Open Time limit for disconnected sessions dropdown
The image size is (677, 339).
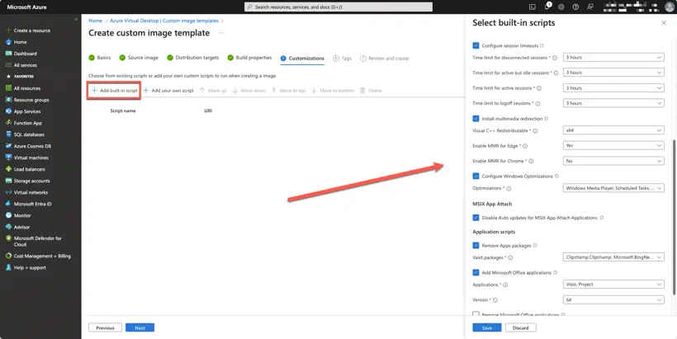click(x=613, y=58)
